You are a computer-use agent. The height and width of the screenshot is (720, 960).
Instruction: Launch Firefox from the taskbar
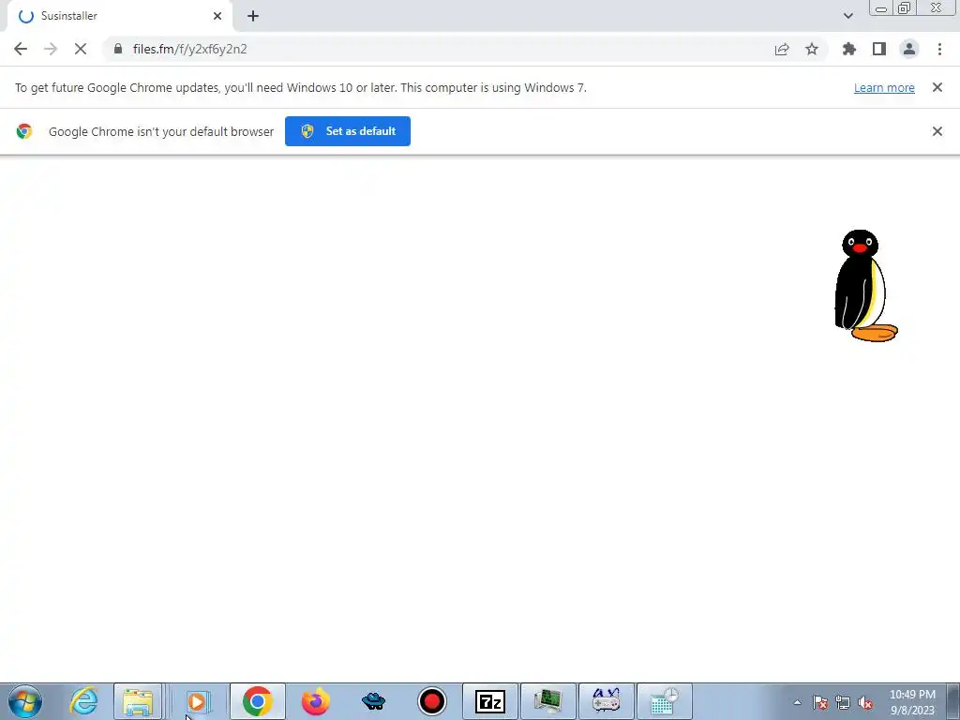click(316, 701)
